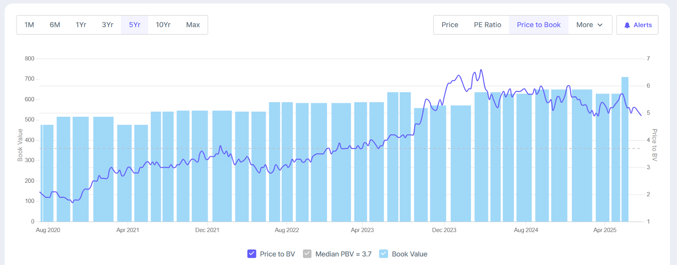
Task: Select the 1M time range
Action: pyautogui.click(x=29, y=25)
